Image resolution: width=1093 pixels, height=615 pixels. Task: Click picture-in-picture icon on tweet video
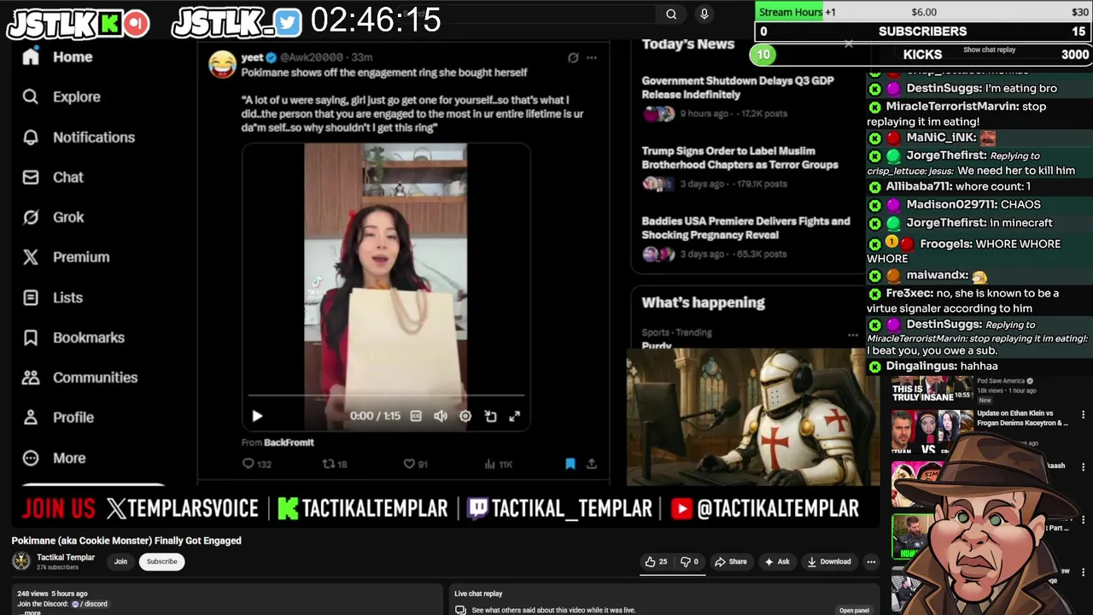point(490,416)
